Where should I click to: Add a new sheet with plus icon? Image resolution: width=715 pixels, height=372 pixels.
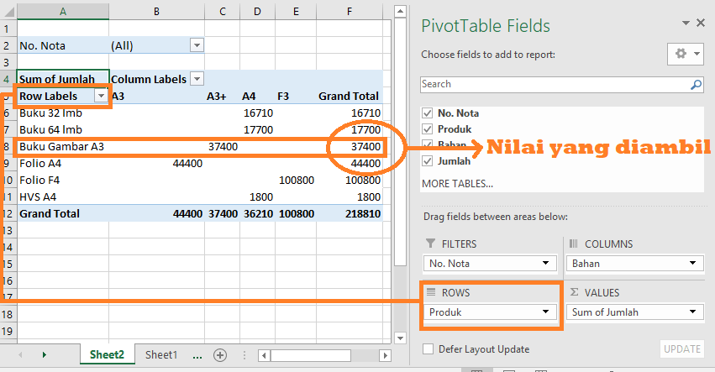[220, 355]
